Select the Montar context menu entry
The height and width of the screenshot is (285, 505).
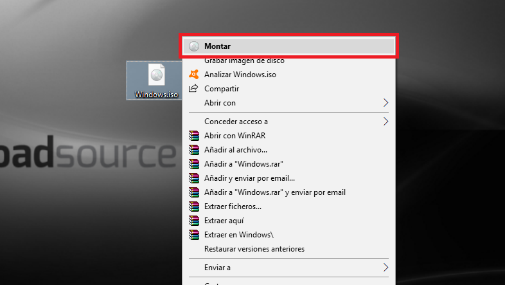[x=289, y=46]
